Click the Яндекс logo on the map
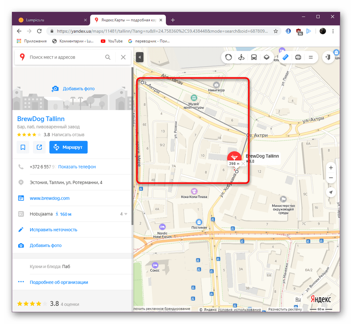This screenshot has height=324, width=352. coord(321,299)
